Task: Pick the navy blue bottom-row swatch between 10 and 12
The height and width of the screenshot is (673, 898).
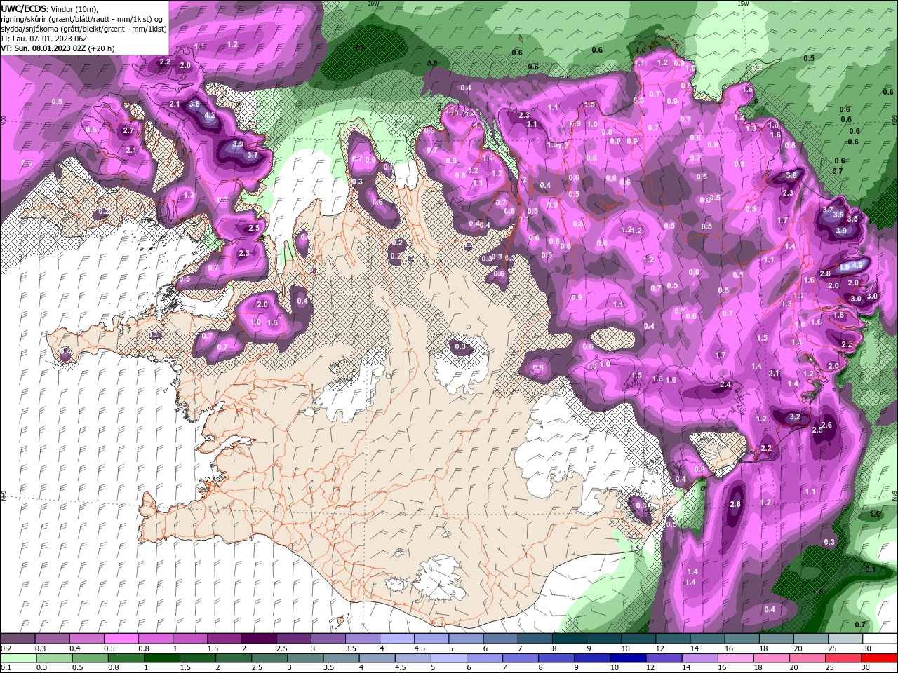Action: (626, 658)
